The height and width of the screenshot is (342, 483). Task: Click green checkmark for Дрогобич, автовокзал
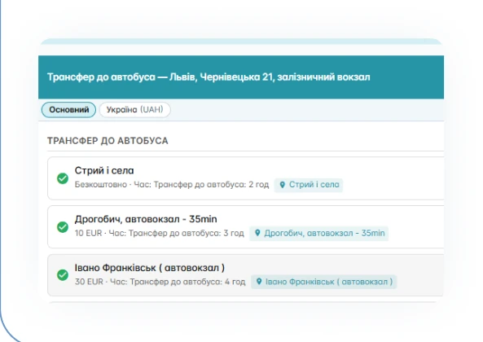click(63, 227)
